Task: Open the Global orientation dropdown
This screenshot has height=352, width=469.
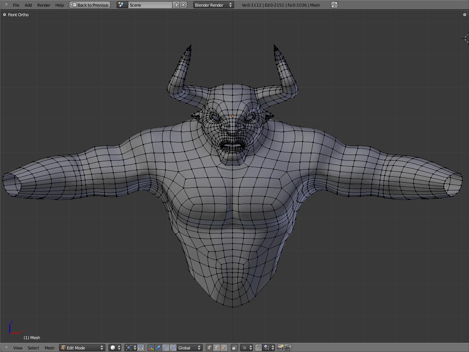Action: tap(190, 348)
